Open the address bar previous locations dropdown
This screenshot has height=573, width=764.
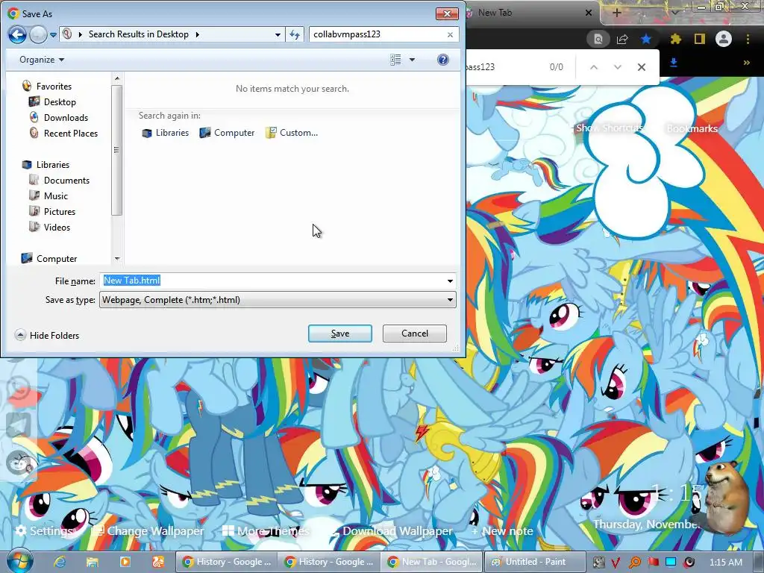(x=278, y=34)
